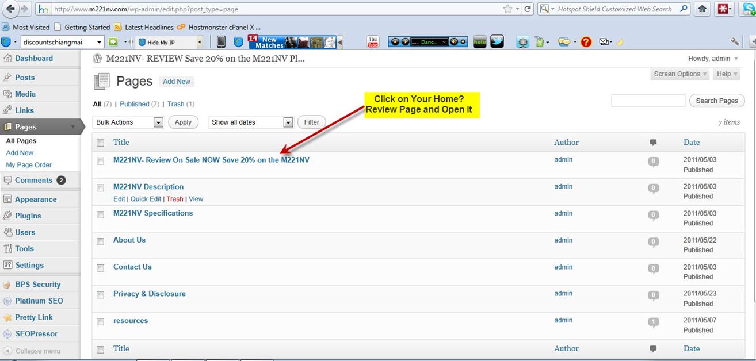Select the About Us page checkbox
Image resolution: width=756 pixels, height=361 pixels.
(101, 241)
